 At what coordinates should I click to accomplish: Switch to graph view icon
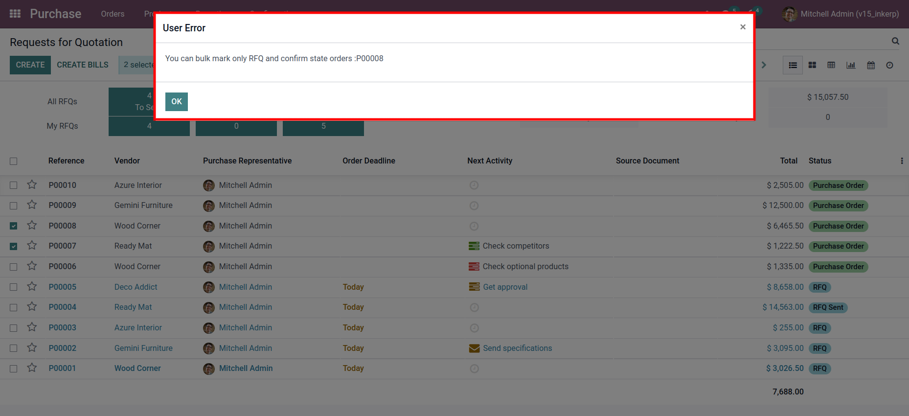coord(851,65)
